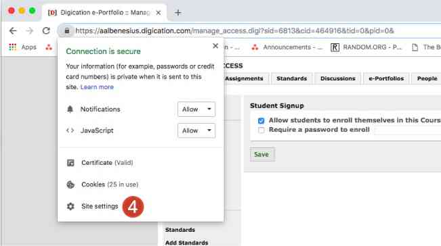
Task: Click the Site settings gear icon
Action: tap(70, 206)
